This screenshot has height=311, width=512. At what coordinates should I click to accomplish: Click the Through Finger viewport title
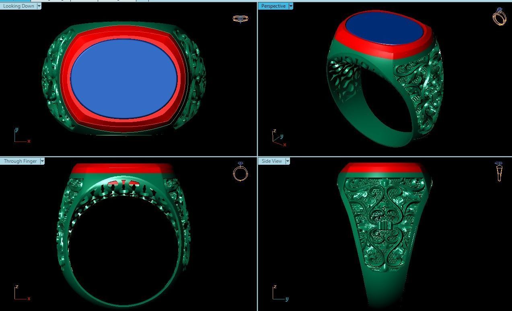(x=20, y=161)
